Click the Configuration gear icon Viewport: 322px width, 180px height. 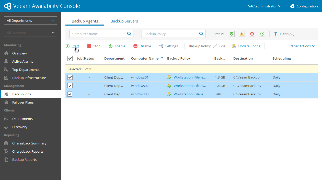point(292,6)
